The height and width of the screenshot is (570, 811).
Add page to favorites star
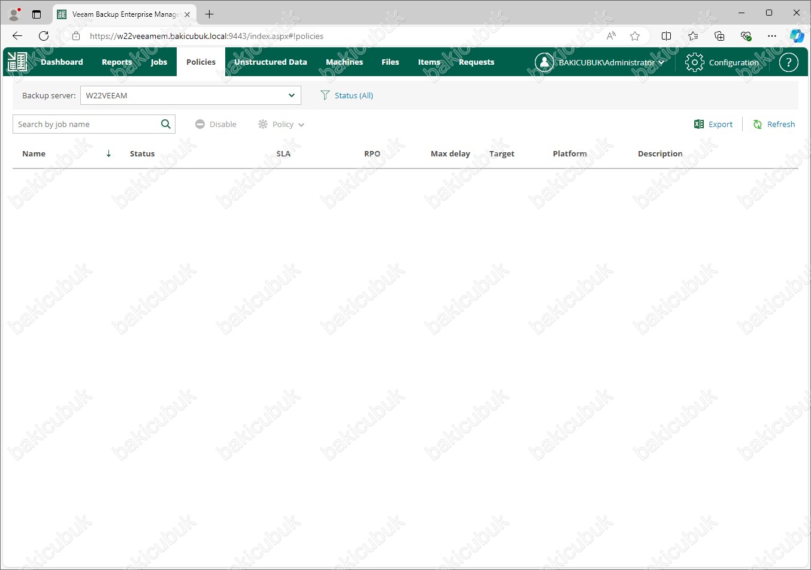point(635,36)
